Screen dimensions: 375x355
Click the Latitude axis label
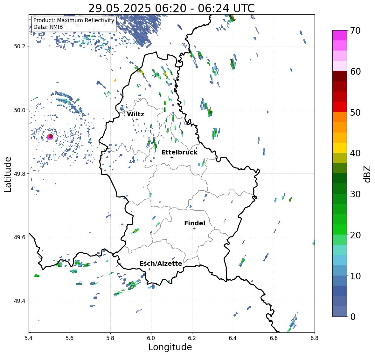coord(8,174)
